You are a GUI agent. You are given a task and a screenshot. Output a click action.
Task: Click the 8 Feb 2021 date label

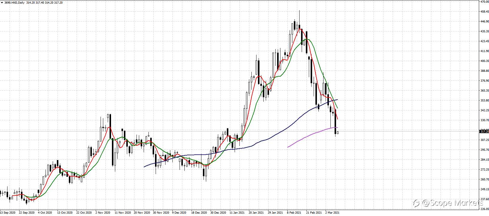click(294, 213)
